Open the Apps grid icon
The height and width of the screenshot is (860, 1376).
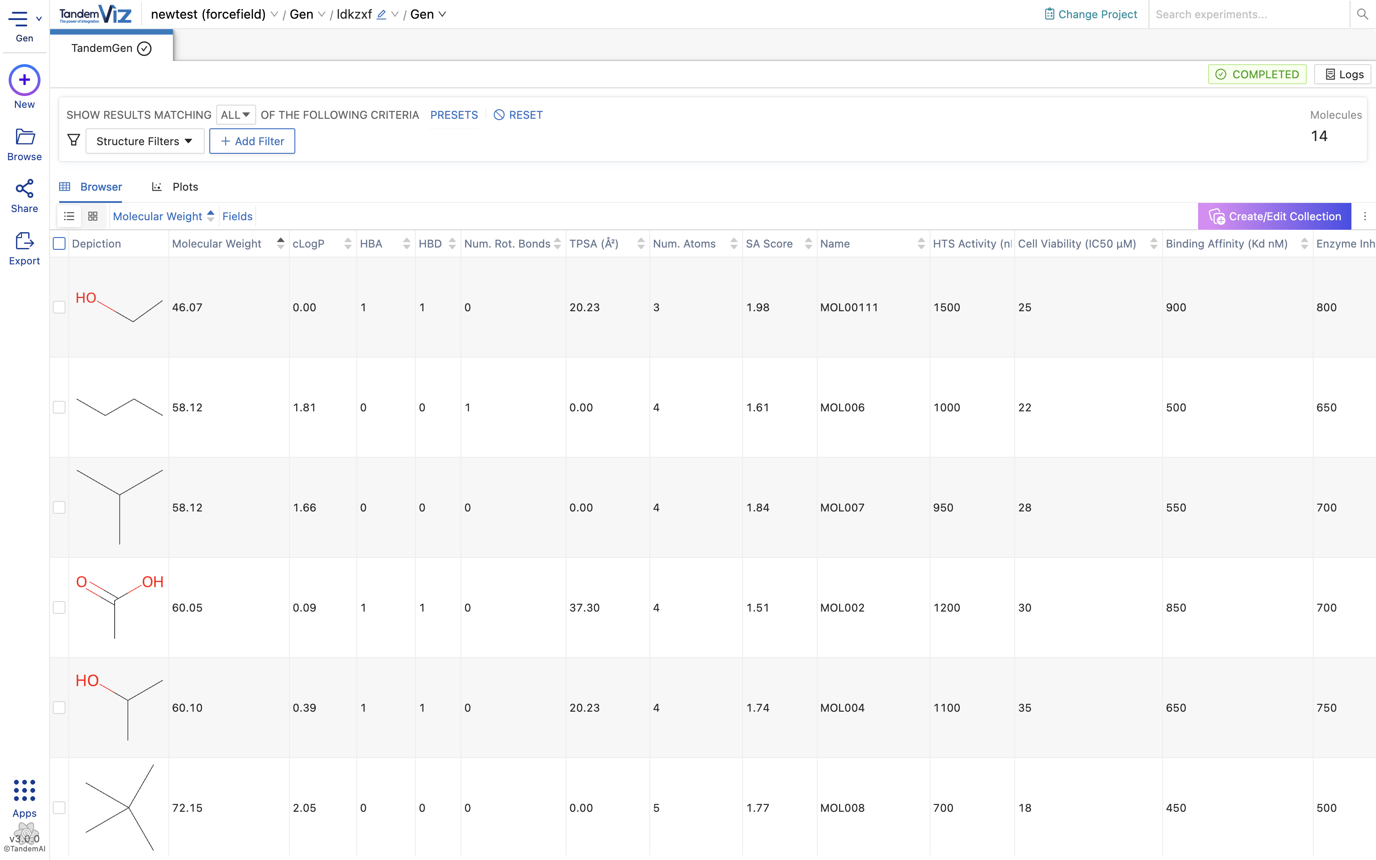click(x=25, y=791)
